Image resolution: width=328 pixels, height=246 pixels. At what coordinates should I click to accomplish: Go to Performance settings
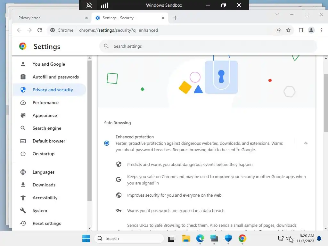pyautogui.click(x=49, y=102)
